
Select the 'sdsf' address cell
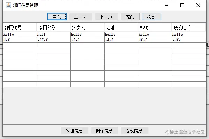click(121, 40)
